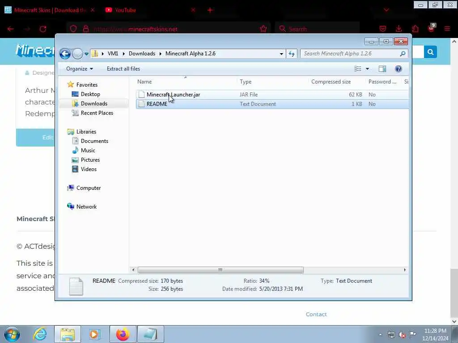Click the folder icon in address bar
The image size is (458, 343).
(x=95, y=54)
